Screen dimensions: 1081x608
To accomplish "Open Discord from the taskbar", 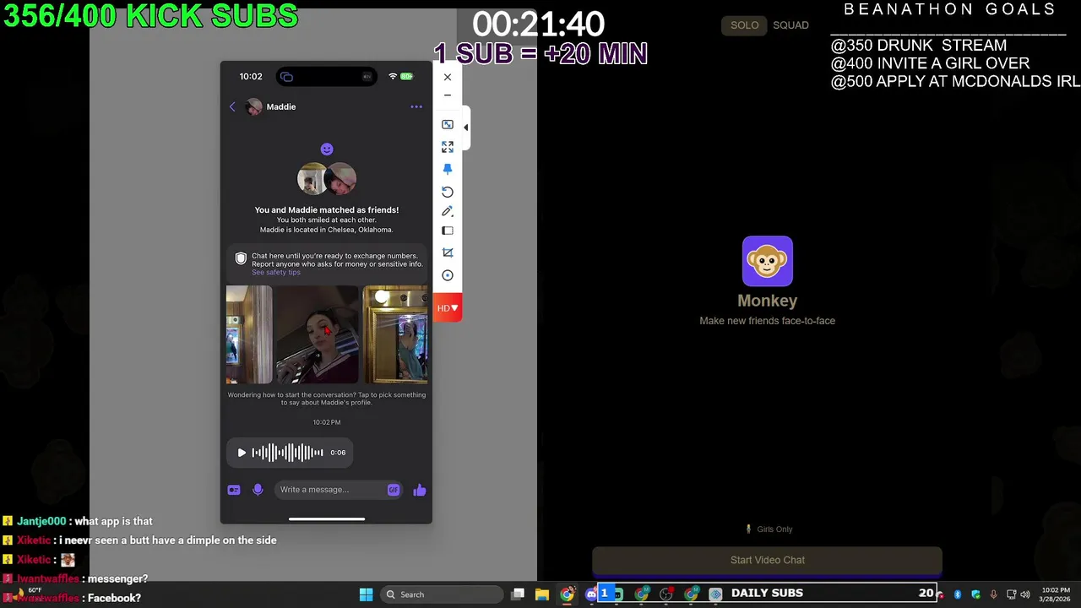I will 591,594.
